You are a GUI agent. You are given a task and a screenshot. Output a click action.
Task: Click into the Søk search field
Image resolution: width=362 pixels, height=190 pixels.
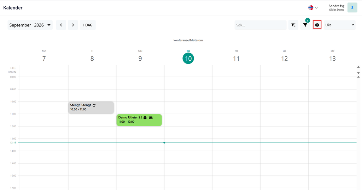pyautogui.click(x=261, y=25)
